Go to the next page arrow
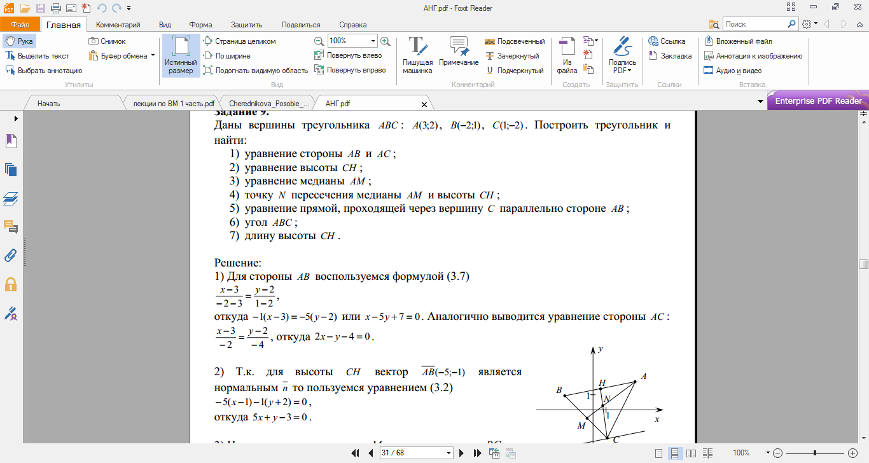 (x=462, y=453)
